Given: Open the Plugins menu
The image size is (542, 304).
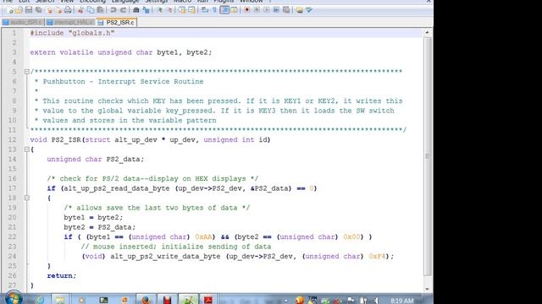Looking at the screenshot, I should click(224, 2).
